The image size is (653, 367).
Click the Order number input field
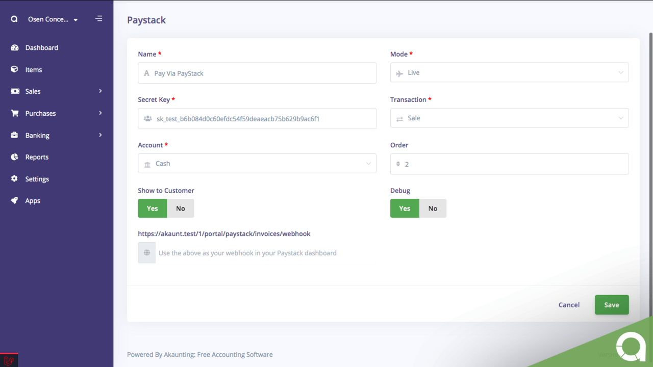click(x=509, y=164)
